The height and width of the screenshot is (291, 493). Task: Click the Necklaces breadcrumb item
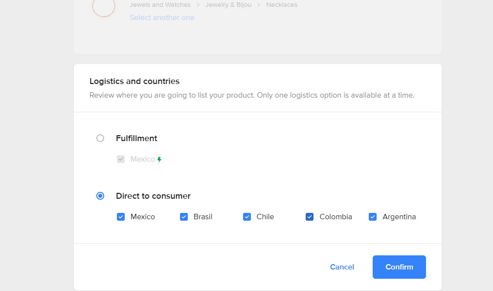click(x=282, y=5)
